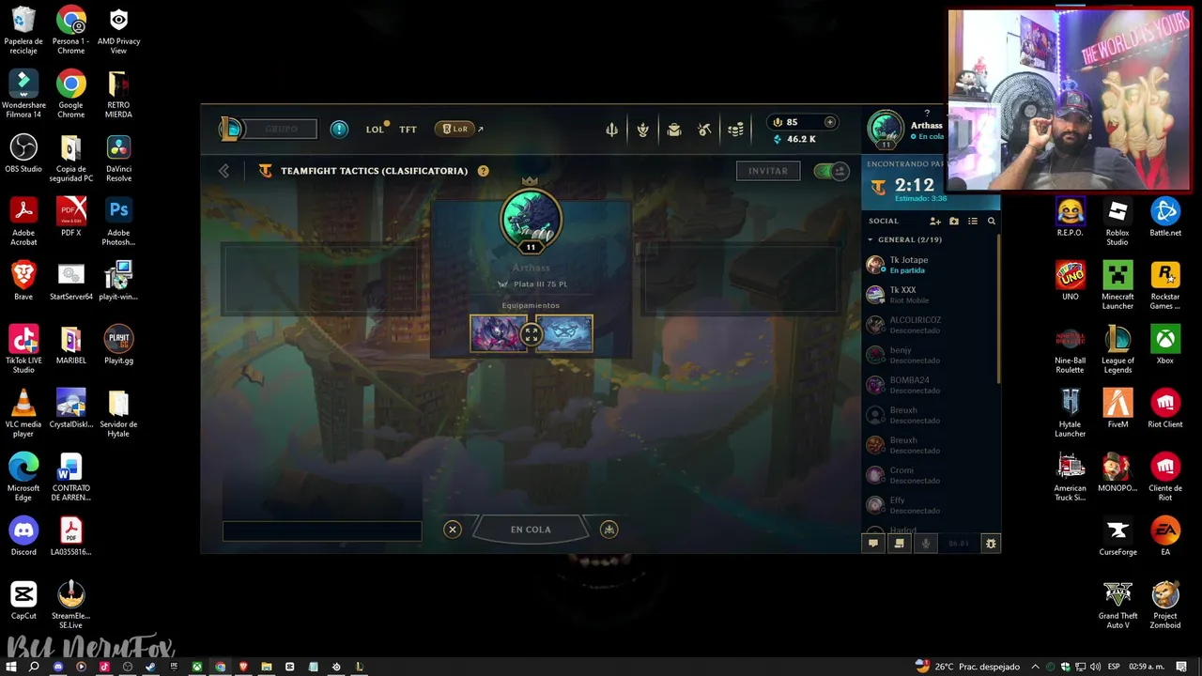Select the left Equipamientos loadout image
The height and width of the screenshot is (676, 1202).
pyautogui.click(x=499, y=334)
